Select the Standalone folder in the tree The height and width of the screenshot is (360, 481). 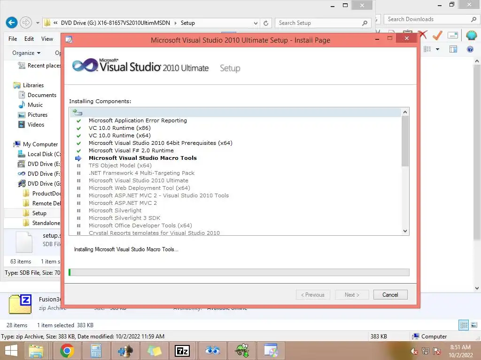[x=42, y=223]
